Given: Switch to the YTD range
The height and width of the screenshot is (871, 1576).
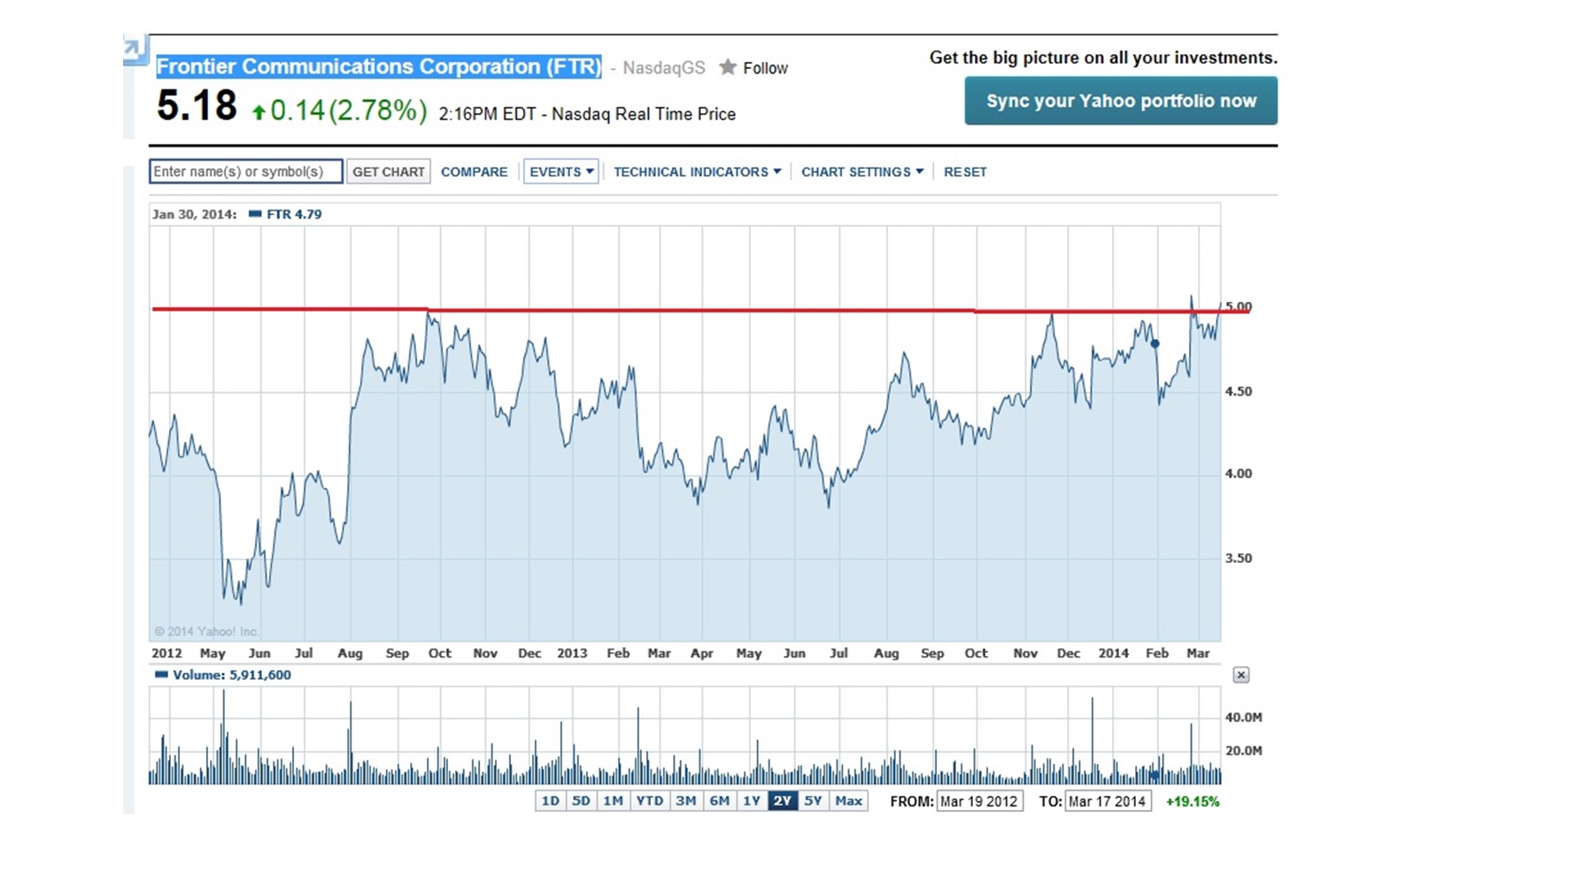Looking at the screenshot, I should pos(649,801).
